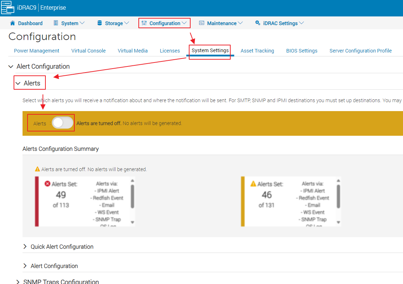
Task: Switch to the Power Management tab
Action: click(x=36, y=51)
